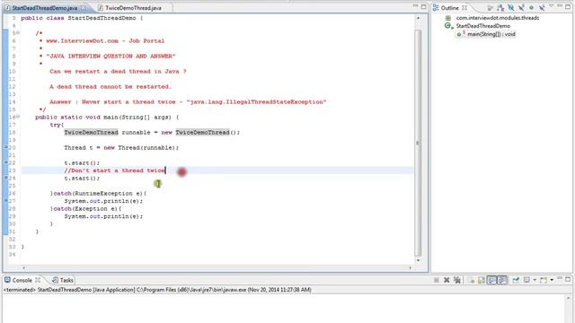Maximize the Outline view
Screen dimensions: 575x323
click(x=568, y=6)
